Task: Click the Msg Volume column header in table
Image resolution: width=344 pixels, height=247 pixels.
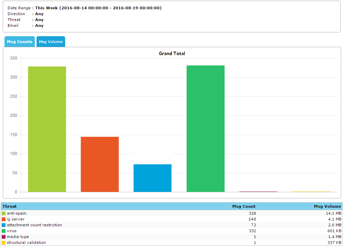Action: (x=327, y=206)
